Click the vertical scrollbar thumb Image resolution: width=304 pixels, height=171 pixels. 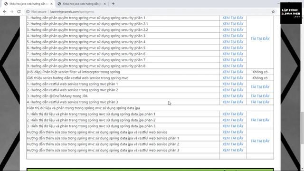click(302, 128)
